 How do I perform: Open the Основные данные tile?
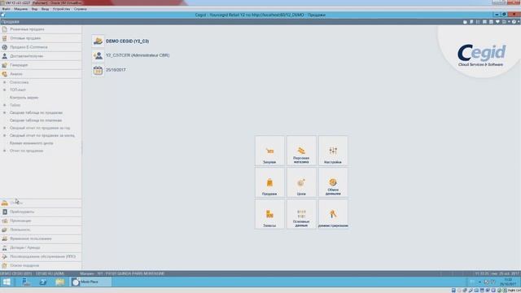coord(301,214)
